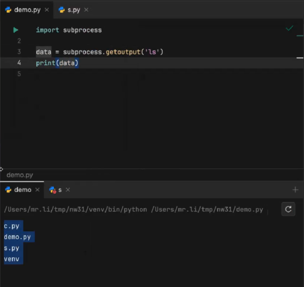This screenshot has width=304, height=287.
Task: Click the green inspection checkmark
Action: (289, 28)
